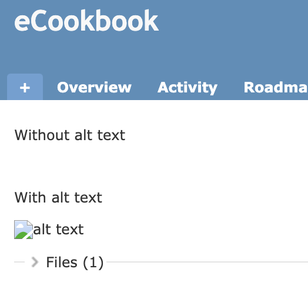Screen dimensions: 308x292
Task: Click the legend line right of Files (1)
Action: (207, 262)
